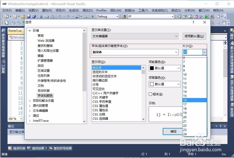This screenshot has width=234, height=158.
Task: Switch to the 错误列表 tab
Action: 17,148
